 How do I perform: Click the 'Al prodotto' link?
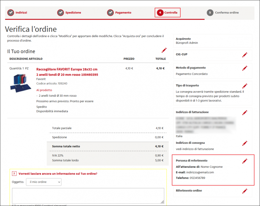44,90
